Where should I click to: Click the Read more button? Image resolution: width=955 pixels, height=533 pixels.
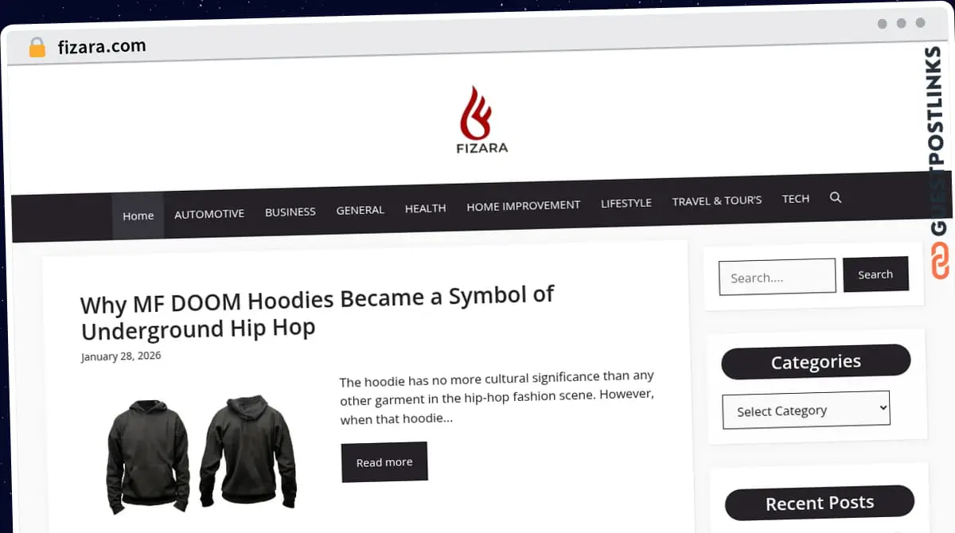click(x=384, y=461)
